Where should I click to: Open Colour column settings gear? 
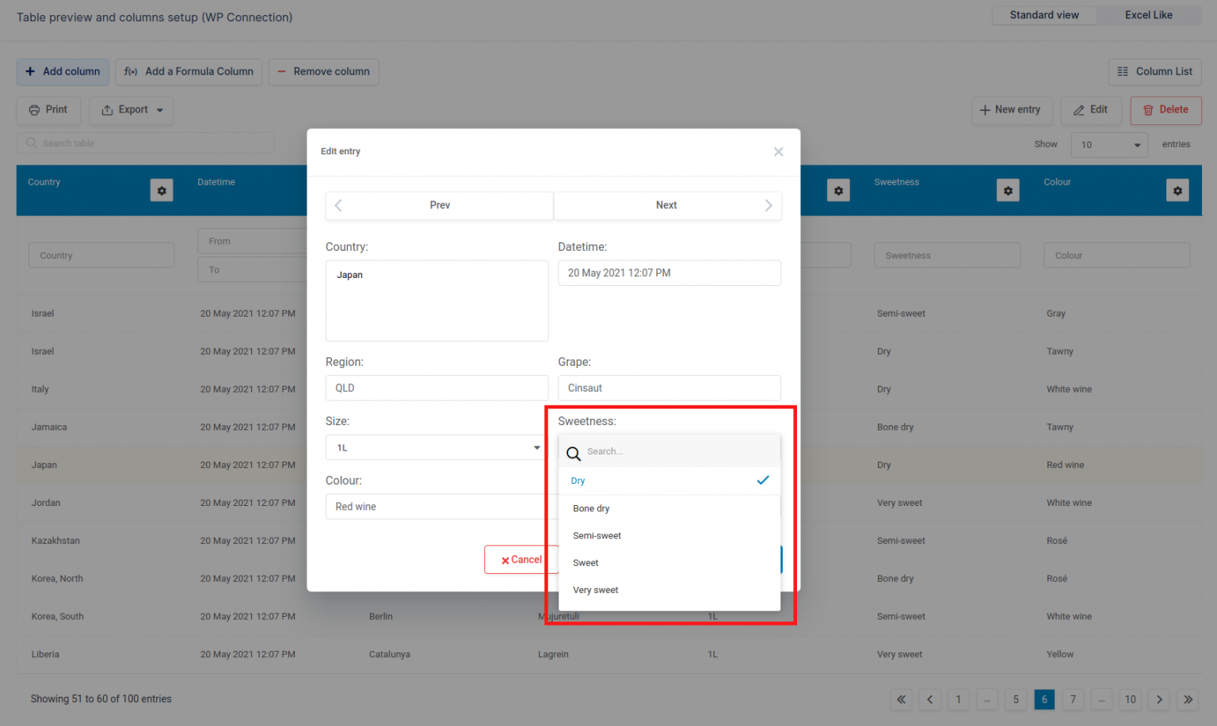(1177, 190)
